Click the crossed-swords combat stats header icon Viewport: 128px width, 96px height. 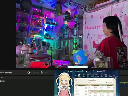tap(76, 85)
